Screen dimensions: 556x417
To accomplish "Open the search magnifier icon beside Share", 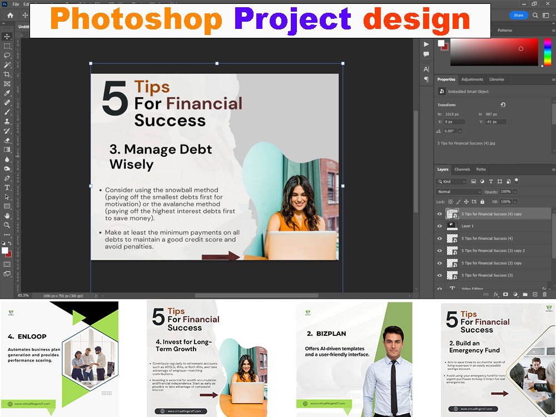I will point(535,15).
